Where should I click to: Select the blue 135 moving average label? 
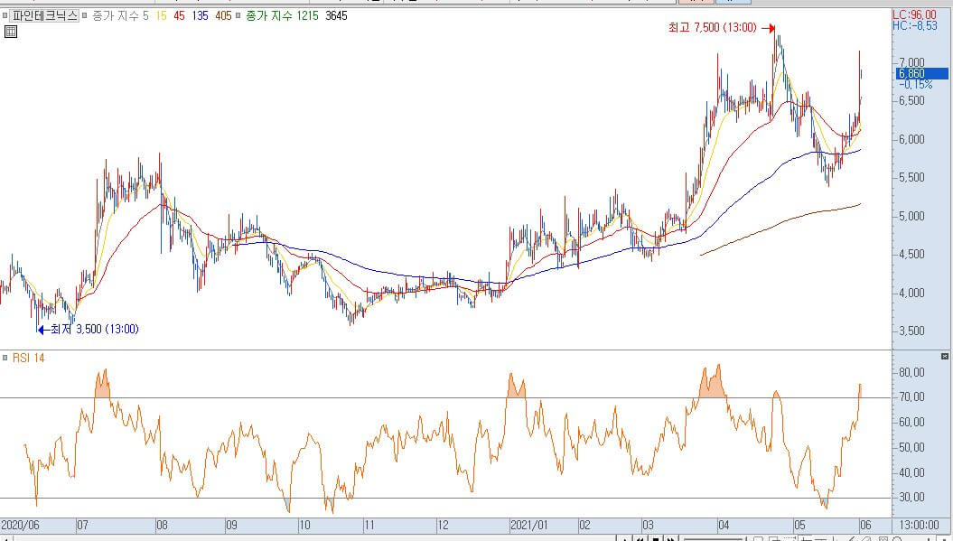pos(200,15)
